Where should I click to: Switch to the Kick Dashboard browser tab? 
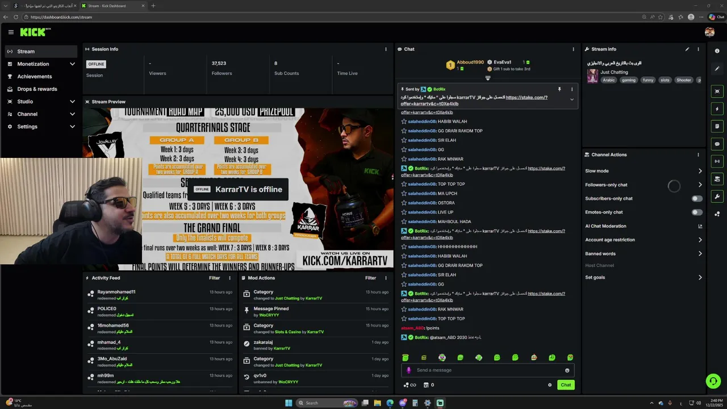112,6
